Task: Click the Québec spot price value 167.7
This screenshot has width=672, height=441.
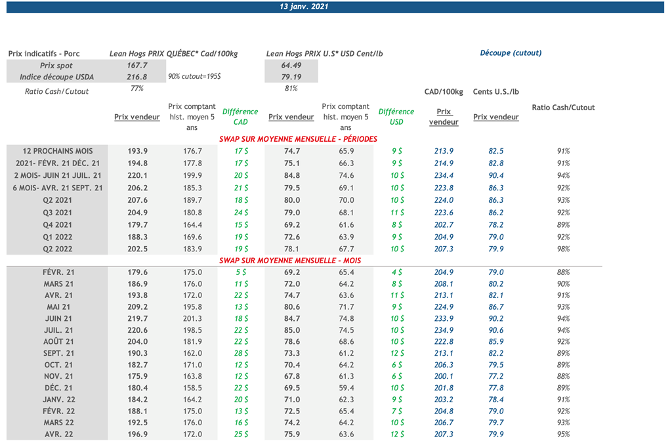Action: (137, 66)
